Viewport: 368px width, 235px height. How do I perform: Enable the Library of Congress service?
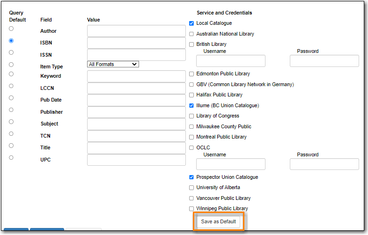191,116
